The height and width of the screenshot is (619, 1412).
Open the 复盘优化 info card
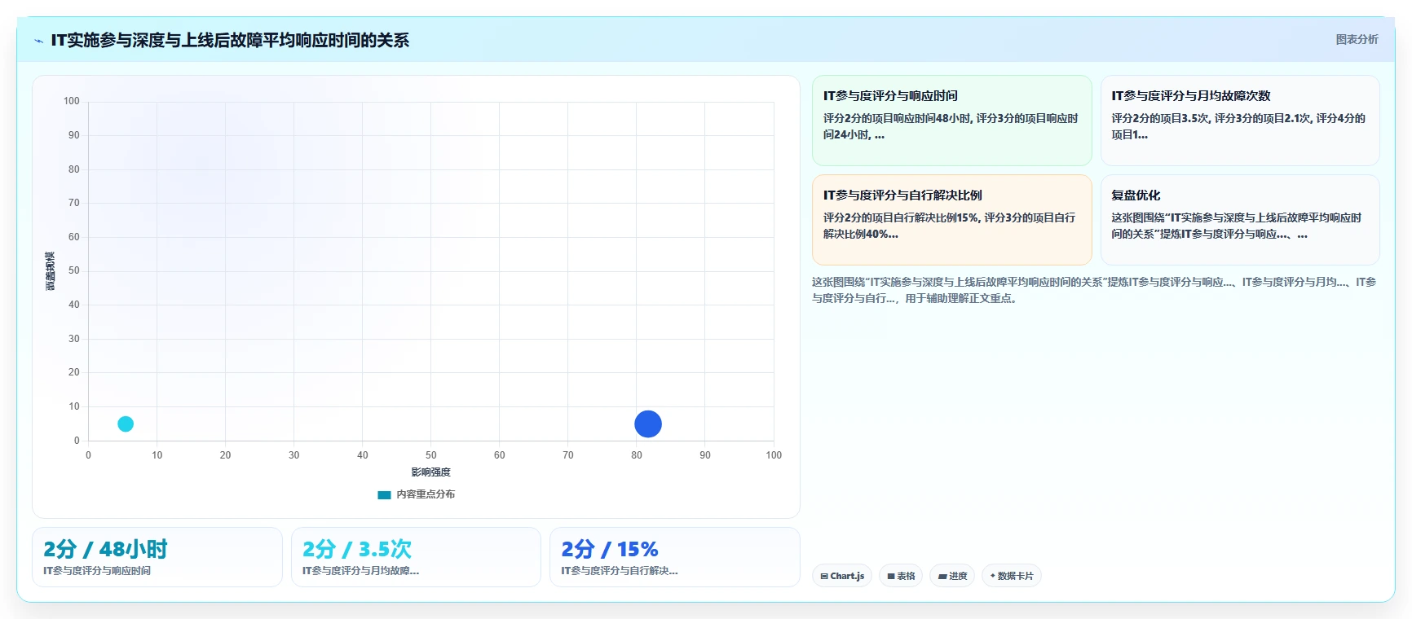click(1240, 220)
